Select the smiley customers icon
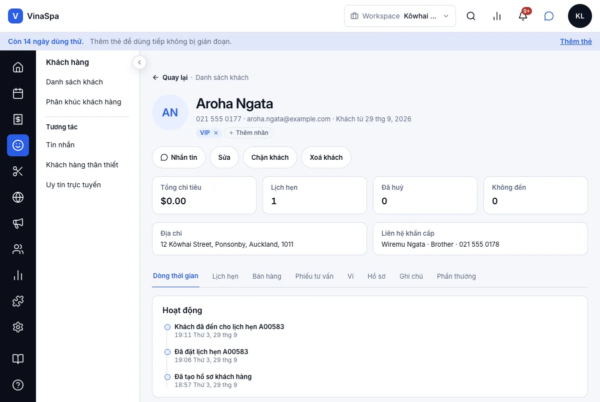This screenshot has width=600, height=402. tap(18, 145)
